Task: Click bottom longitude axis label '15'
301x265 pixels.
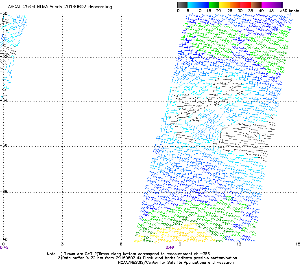Action: [298, 244]
